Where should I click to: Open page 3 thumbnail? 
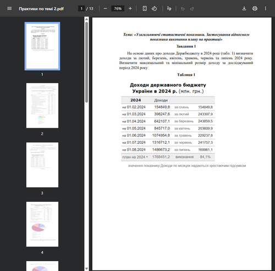pos(42,165)
